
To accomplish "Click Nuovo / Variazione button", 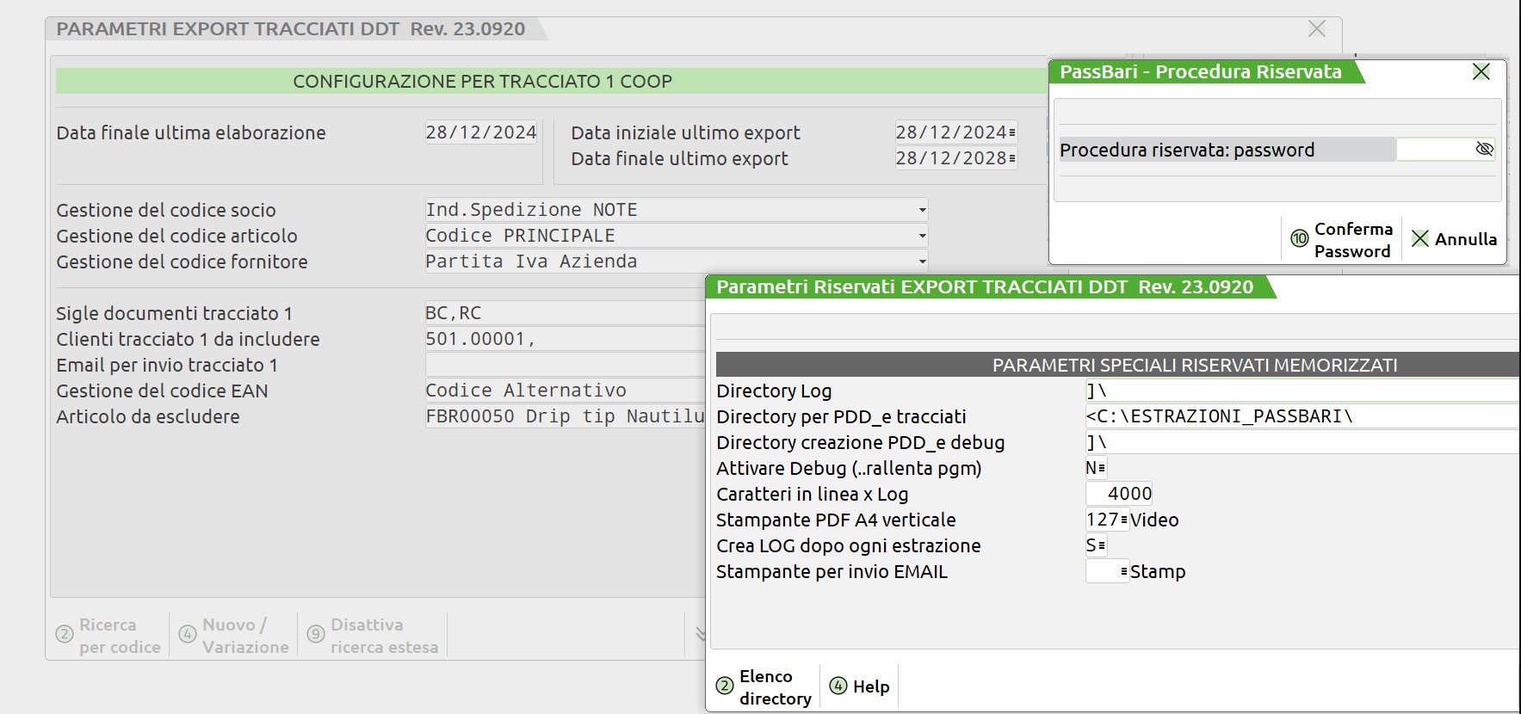I will (x=234, y=636).
